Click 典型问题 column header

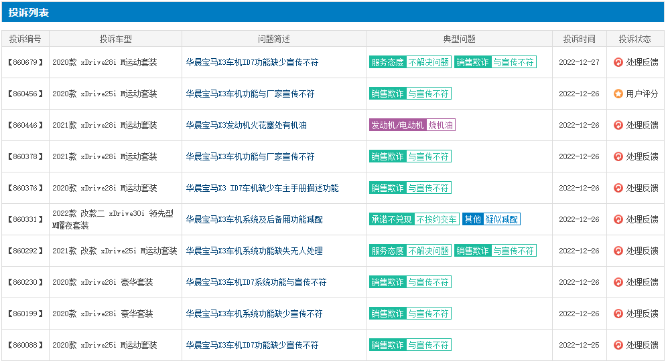[x=459, y=39]
